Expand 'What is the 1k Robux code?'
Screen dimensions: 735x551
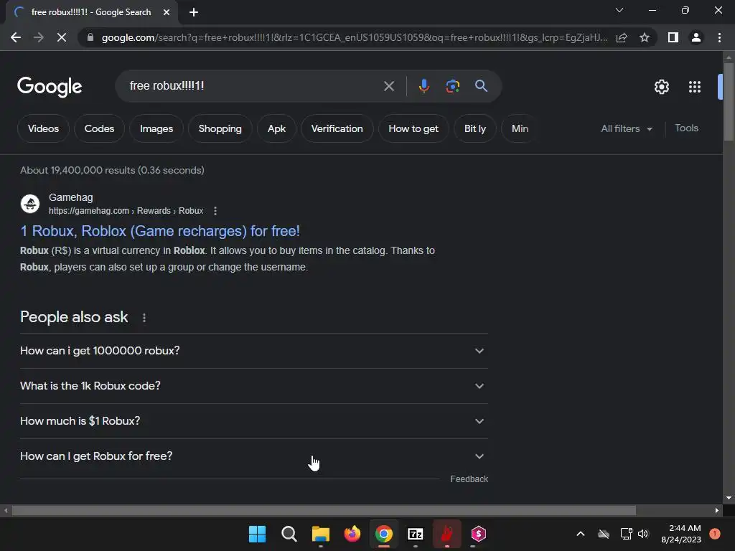click(x=253, y=386)
